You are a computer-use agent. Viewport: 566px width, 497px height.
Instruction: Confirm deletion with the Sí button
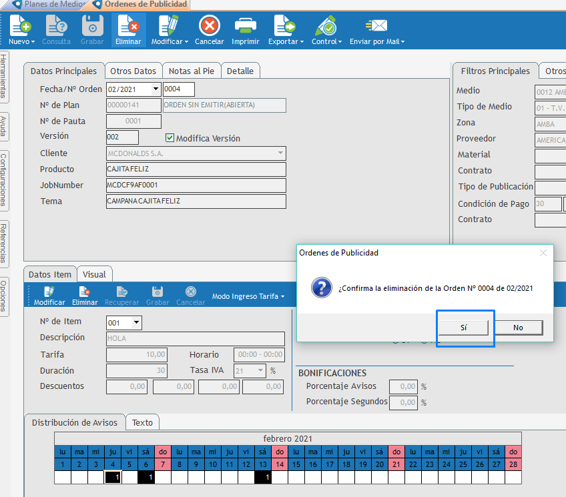463,328
